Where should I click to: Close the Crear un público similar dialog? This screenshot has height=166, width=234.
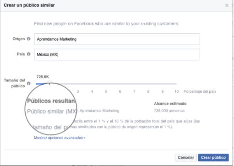227,5
